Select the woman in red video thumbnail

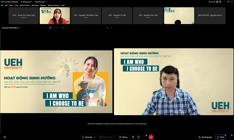(x=55, y=16)
